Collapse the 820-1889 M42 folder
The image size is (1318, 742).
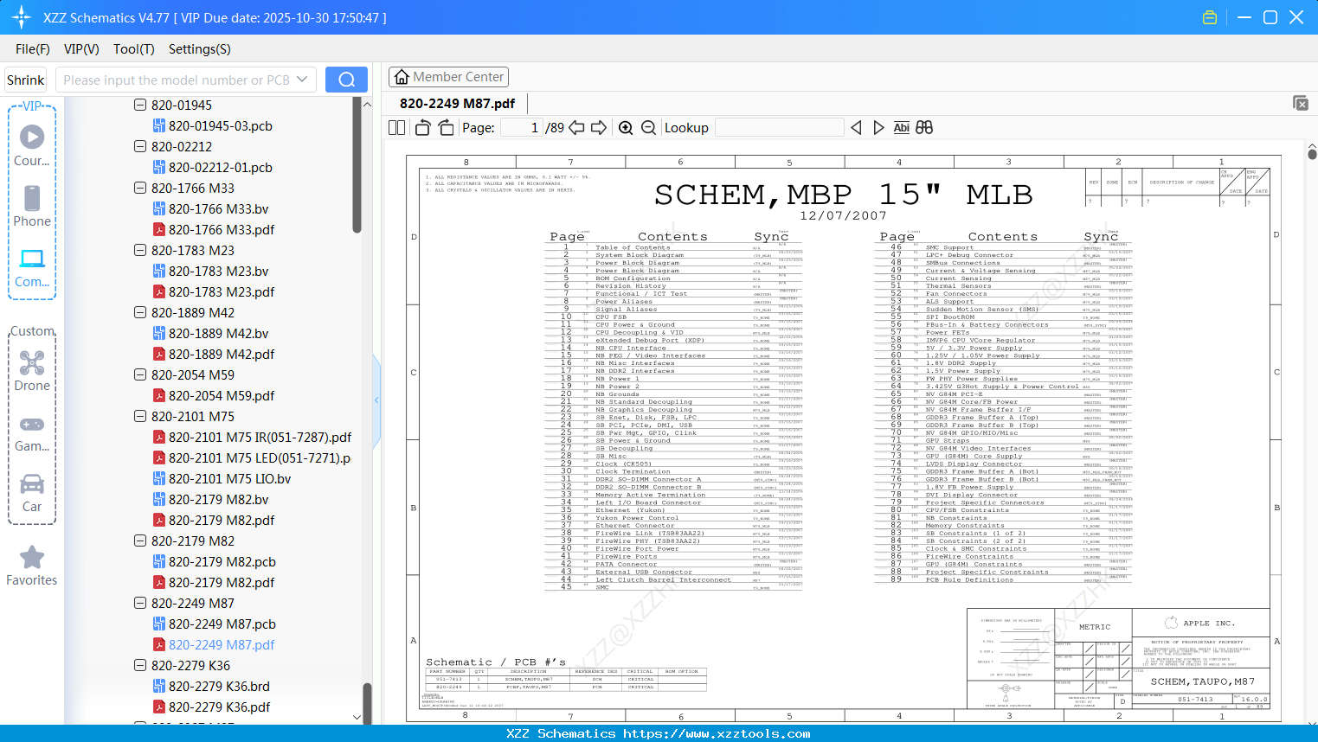pos(140,313)
